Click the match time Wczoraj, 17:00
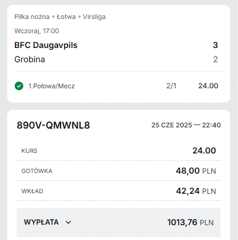 click(37, 31)
